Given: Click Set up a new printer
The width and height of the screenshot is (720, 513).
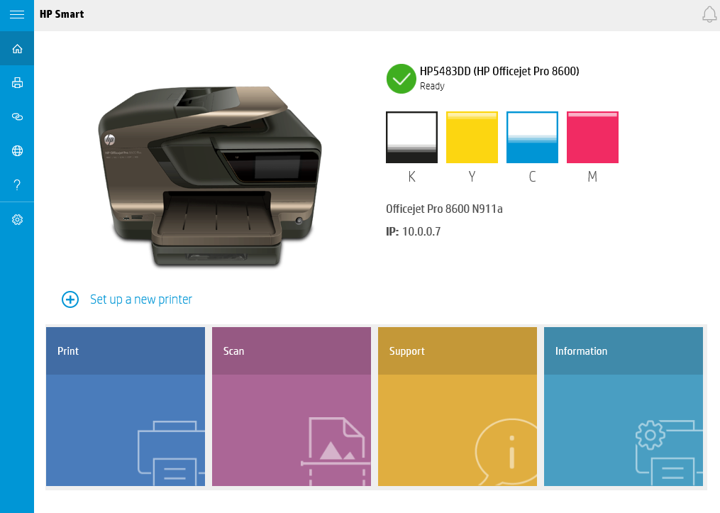Looking at the screenshot, I should (x=141, y=299).
